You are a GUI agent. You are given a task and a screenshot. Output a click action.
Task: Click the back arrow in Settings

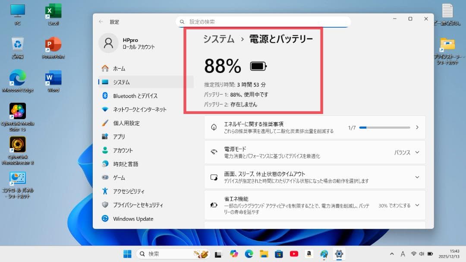101,22
